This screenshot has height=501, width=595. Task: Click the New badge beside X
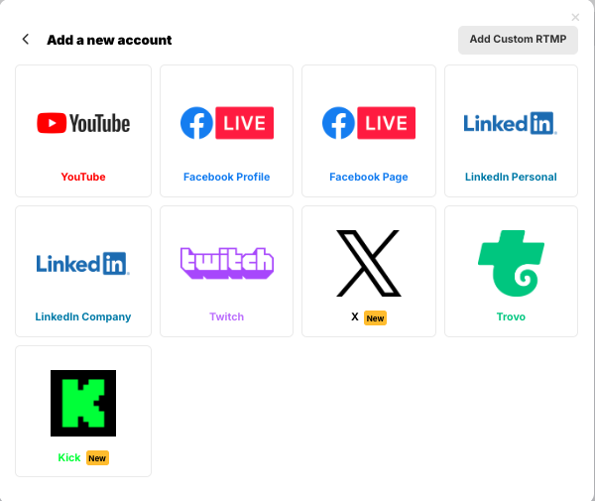pyautogui.click(x=375, y=318)
